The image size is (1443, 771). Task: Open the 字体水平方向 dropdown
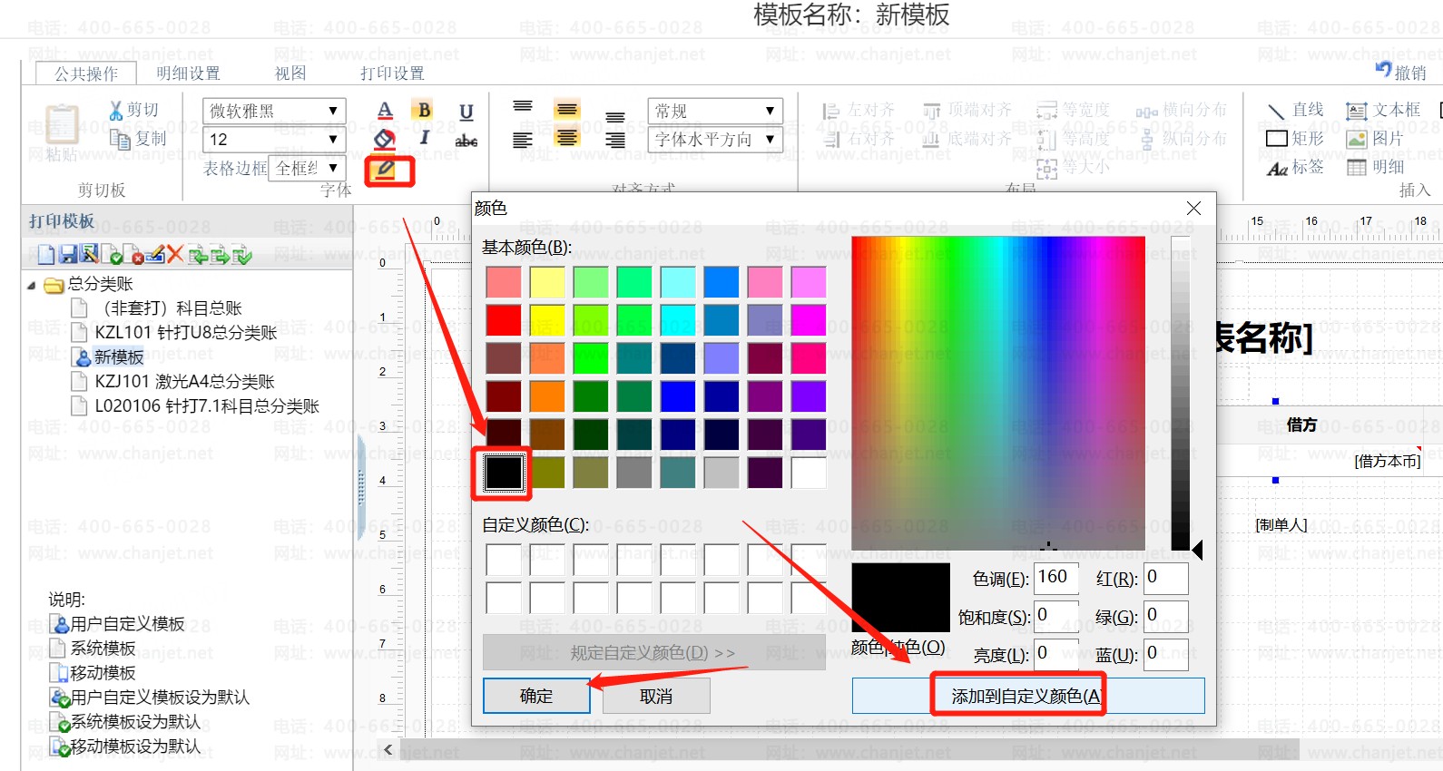(715, 140)
